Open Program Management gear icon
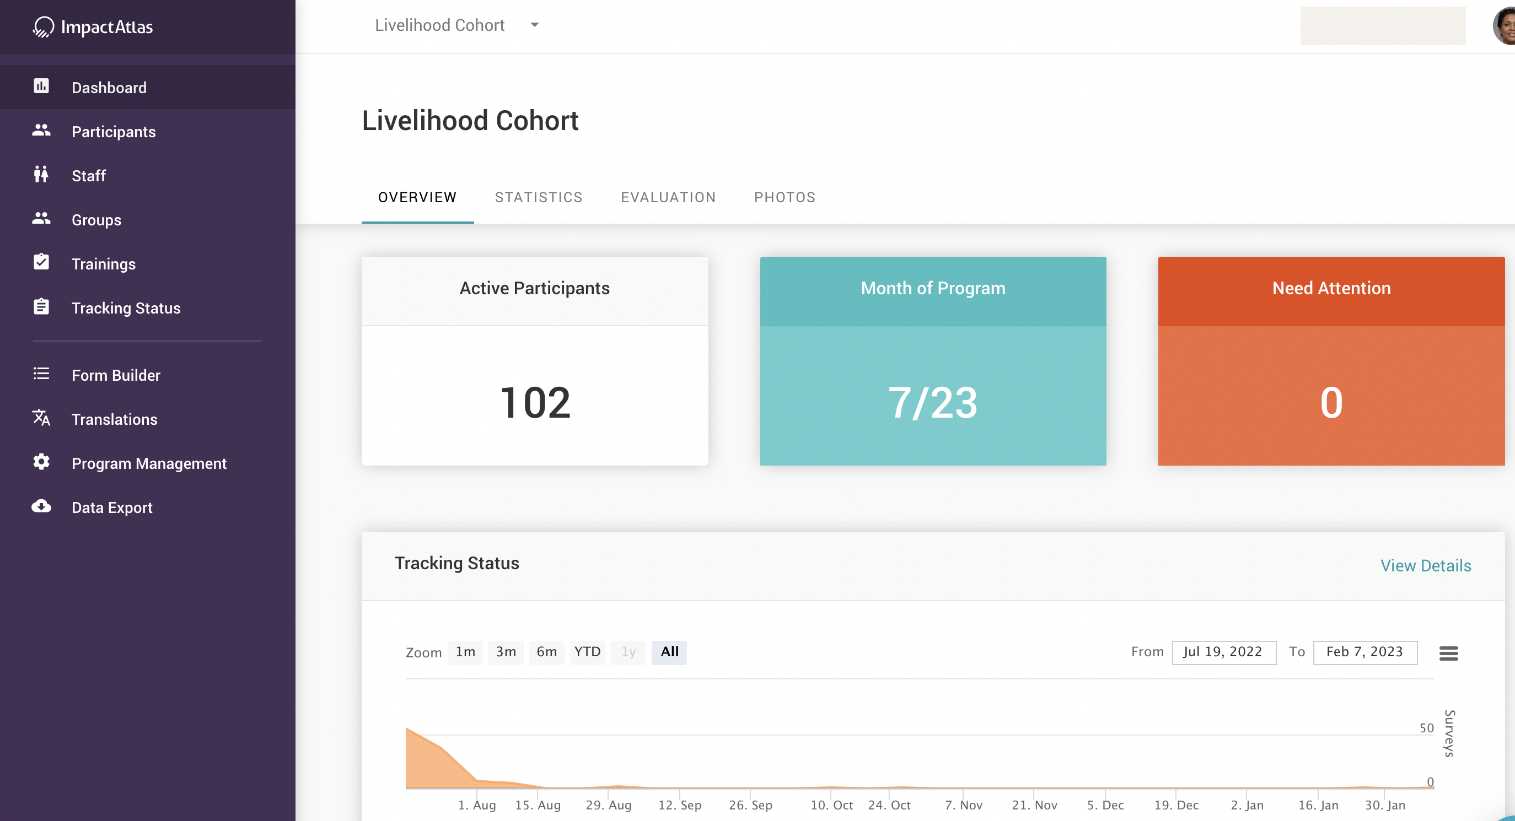The height and width of the screenshot is (821, 1515). 41,462
